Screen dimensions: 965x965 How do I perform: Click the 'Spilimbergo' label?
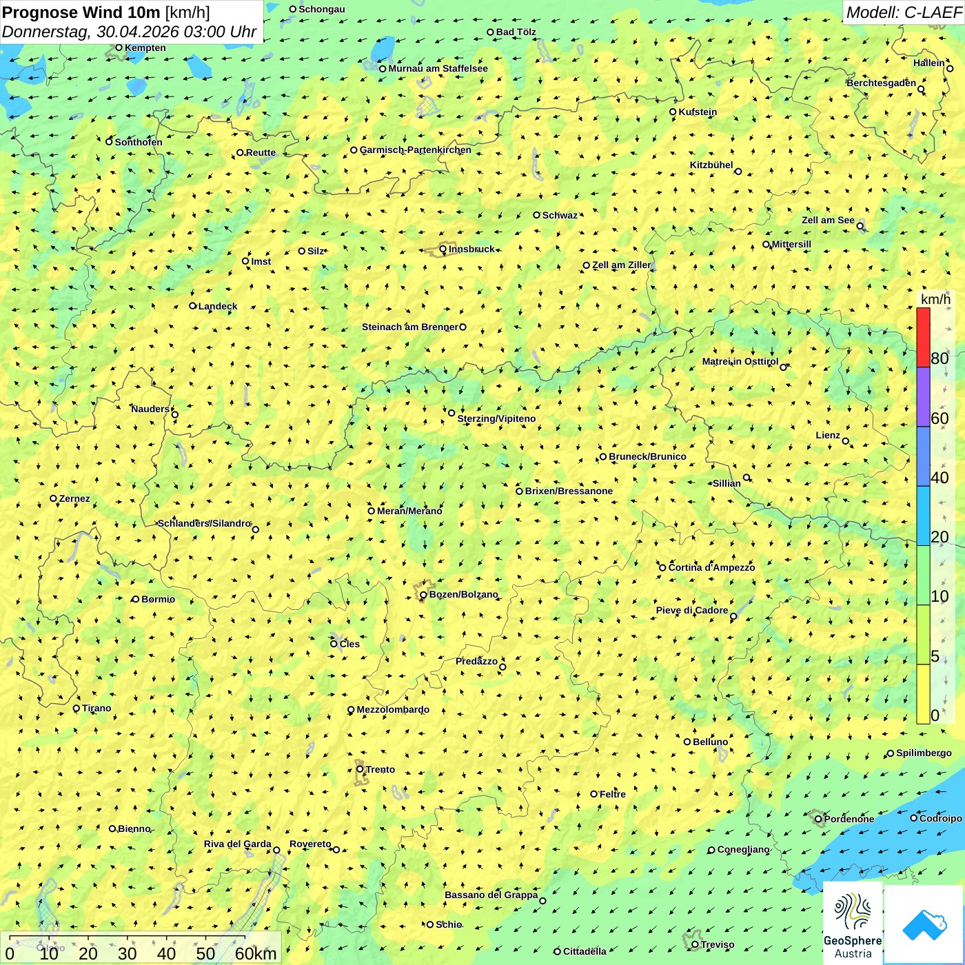coord(924,753)
